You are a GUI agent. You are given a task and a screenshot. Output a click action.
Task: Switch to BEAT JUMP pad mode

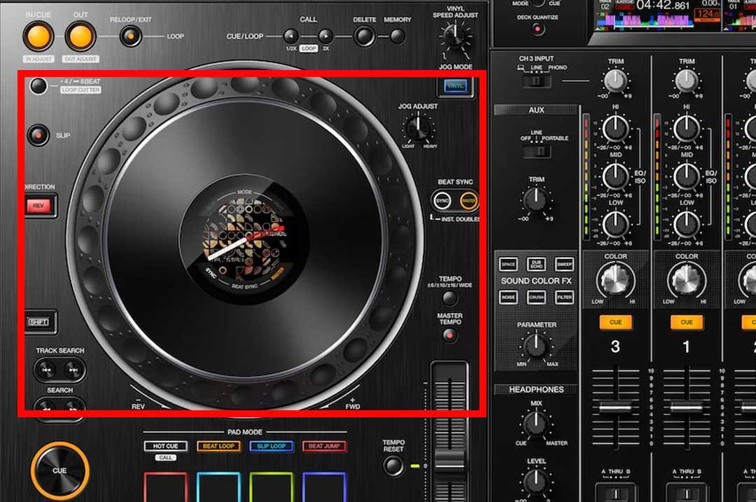click(325, 446)
